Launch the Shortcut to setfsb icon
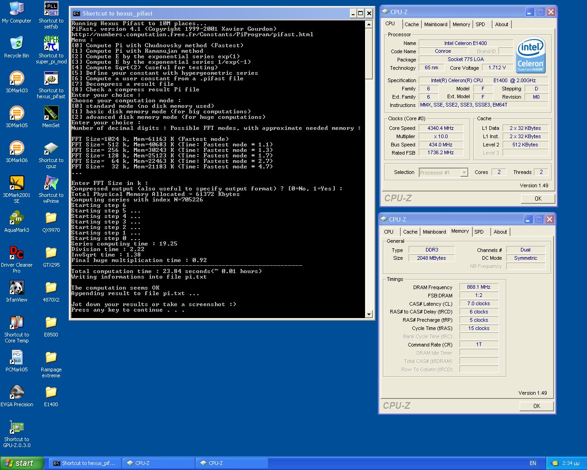This screenshot has width=587, height=470. 51,16
